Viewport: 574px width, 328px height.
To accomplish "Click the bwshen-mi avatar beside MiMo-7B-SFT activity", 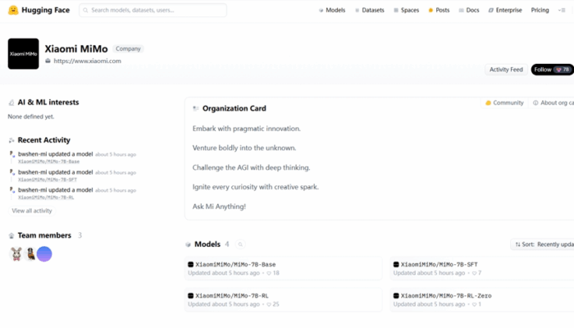I will pos(12,172).
